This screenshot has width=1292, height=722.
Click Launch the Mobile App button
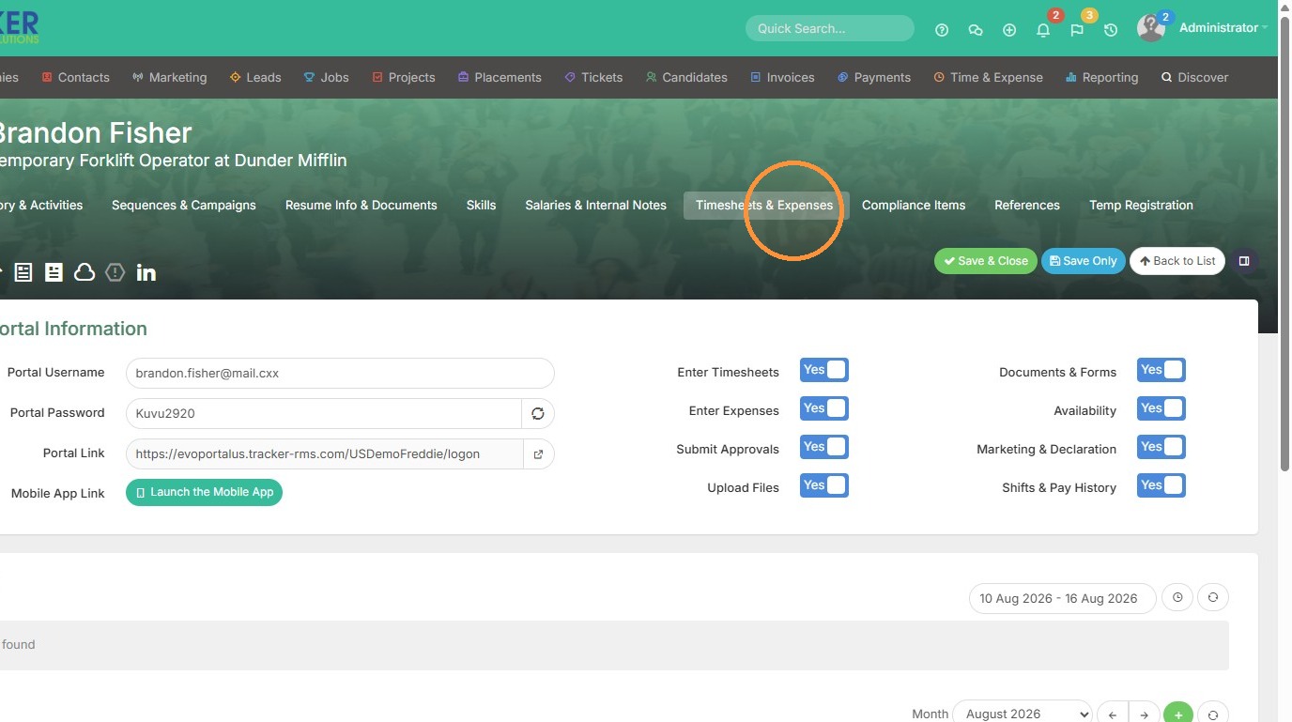pos(204,492)
